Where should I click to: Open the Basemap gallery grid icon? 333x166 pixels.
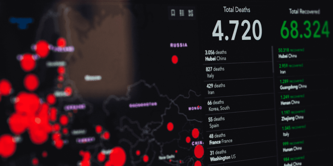(x=191, y=13)
